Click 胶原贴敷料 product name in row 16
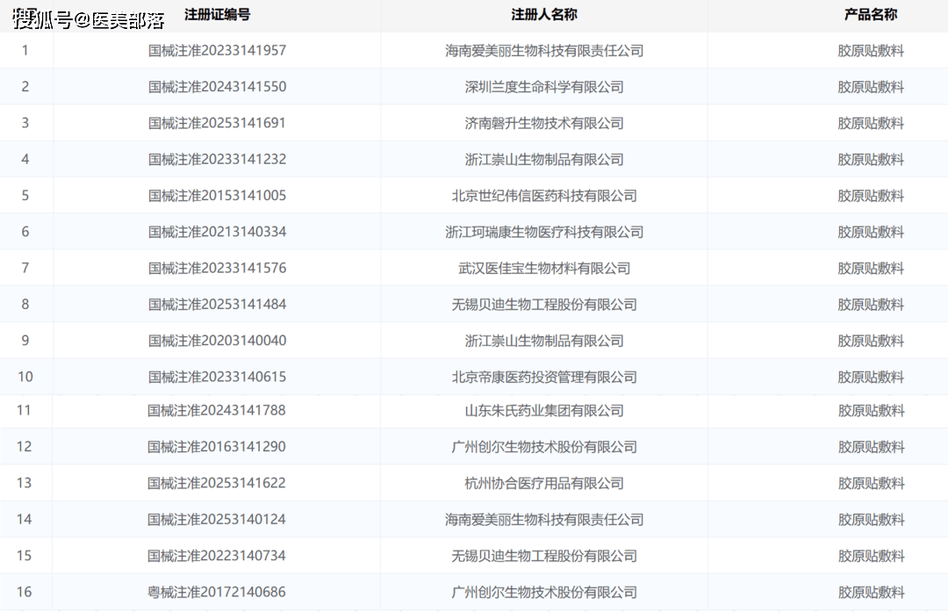This screenshot has width=948, height=612. tap(872, 593)
